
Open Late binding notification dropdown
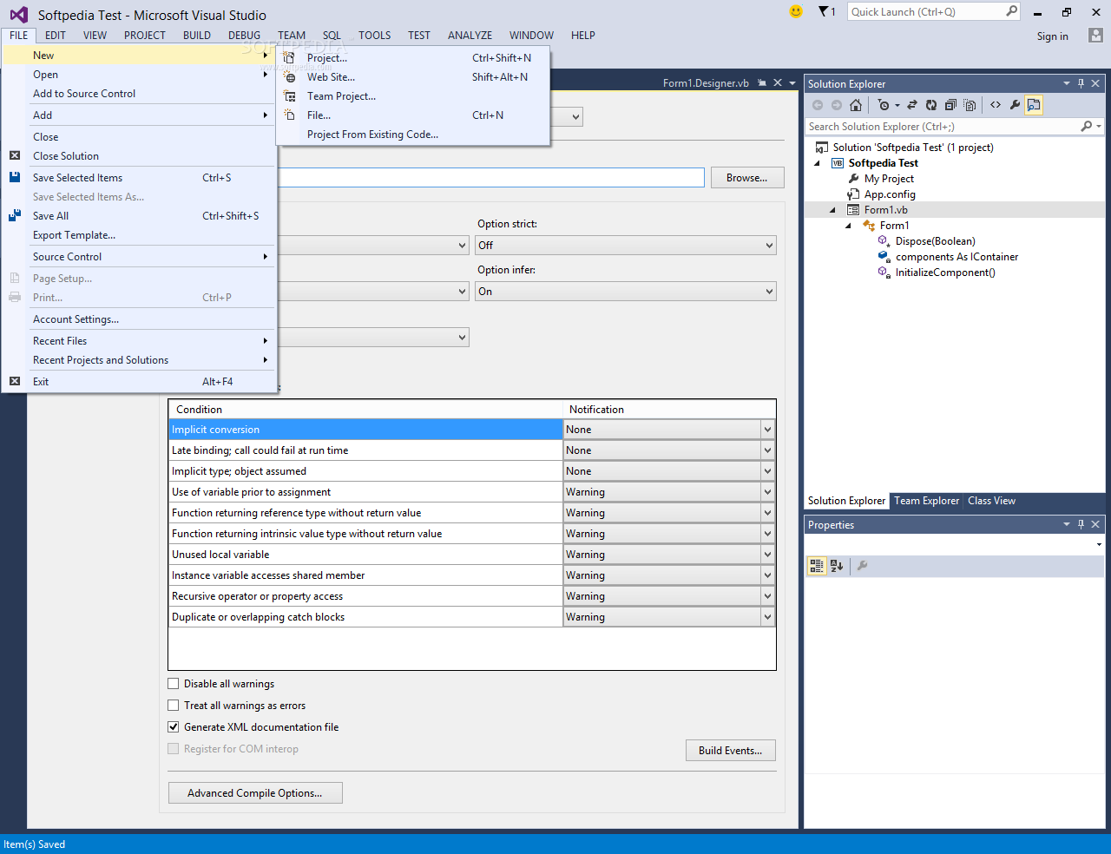tap(768, 450)
